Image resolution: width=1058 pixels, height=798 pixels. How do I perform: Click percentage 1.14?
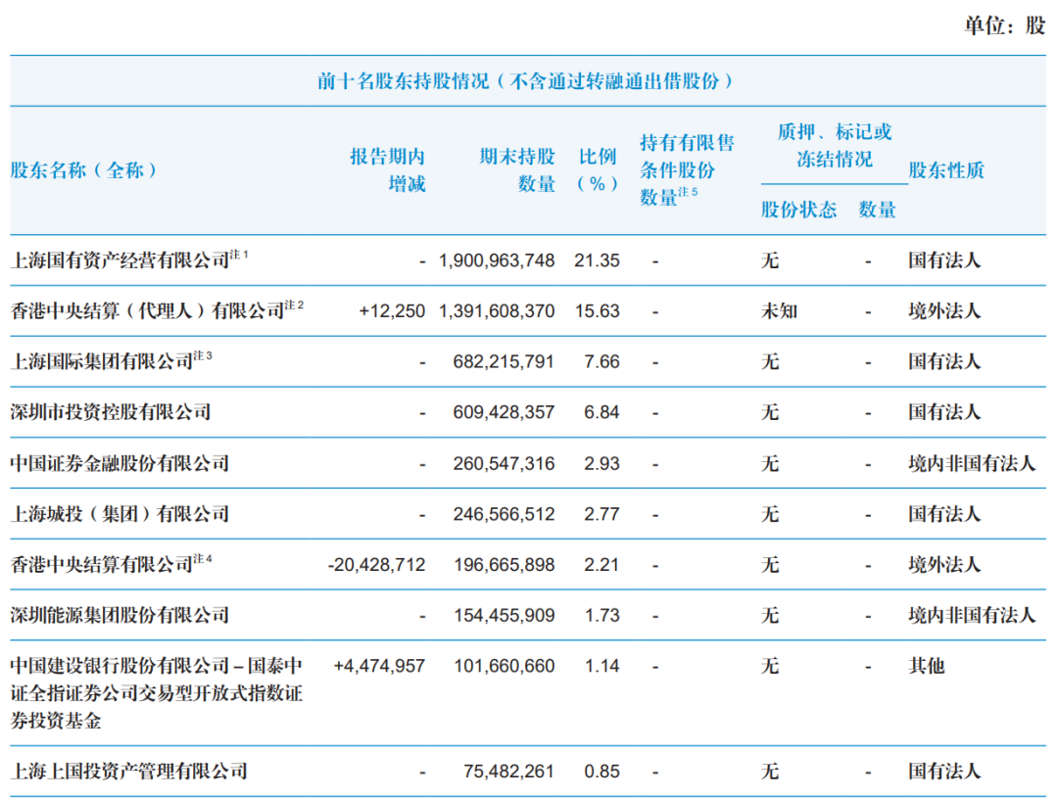(601, 666)
